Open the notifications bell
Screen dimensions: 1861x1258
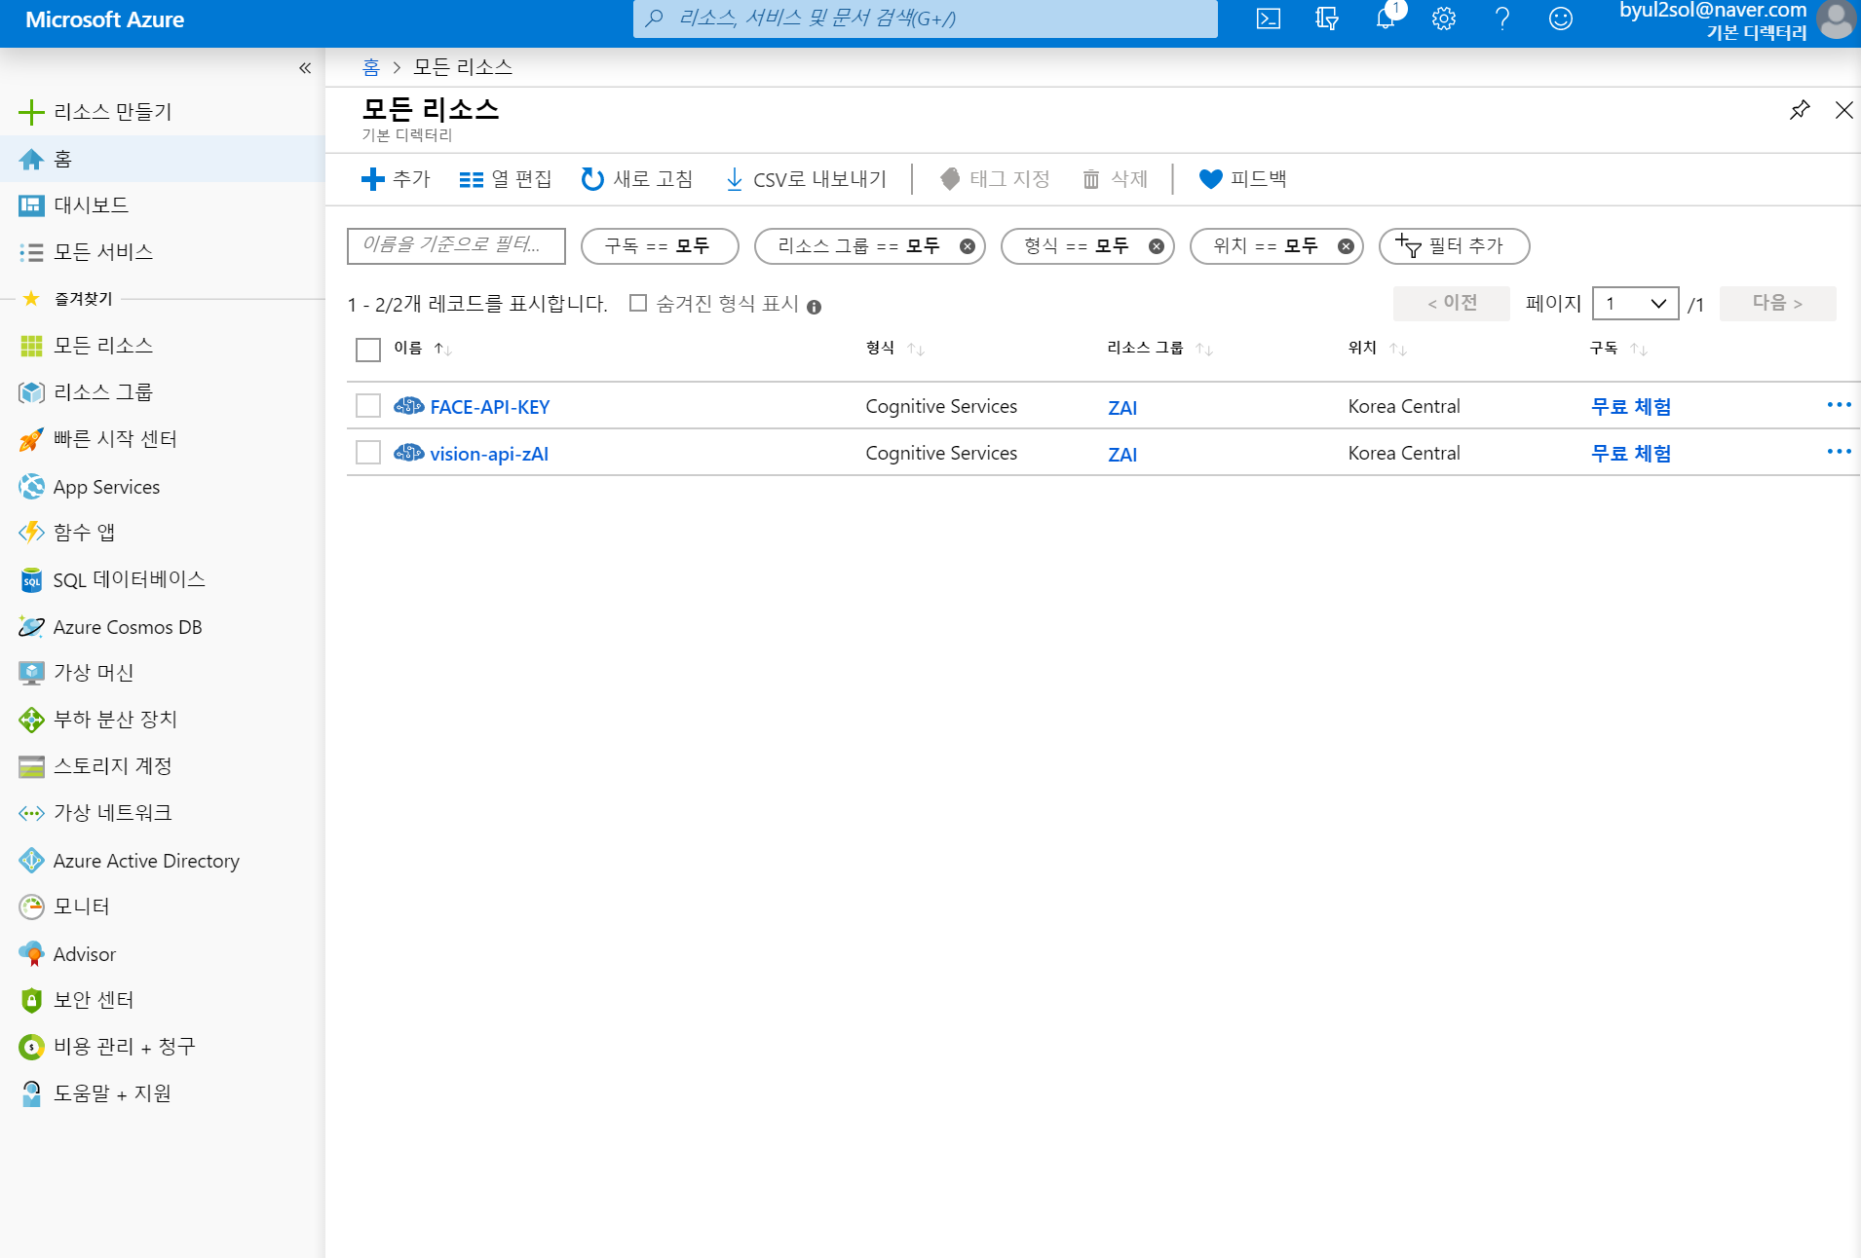1386,18
